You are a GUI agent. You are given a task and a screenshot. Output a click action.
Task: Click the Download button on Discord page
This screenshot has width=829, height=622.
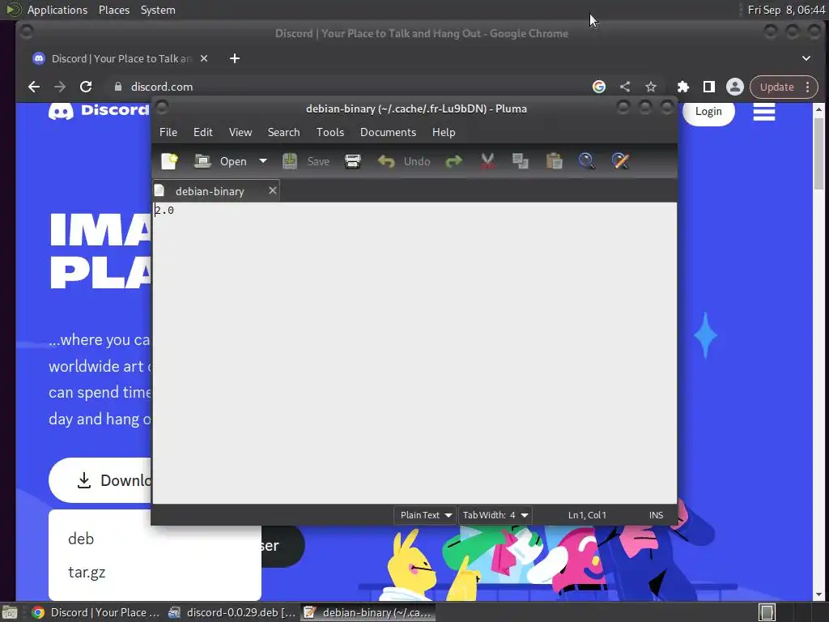(100, 480)
